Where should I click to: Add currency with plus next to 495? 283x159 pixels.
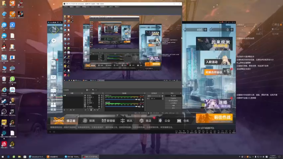tap(205, 30)
